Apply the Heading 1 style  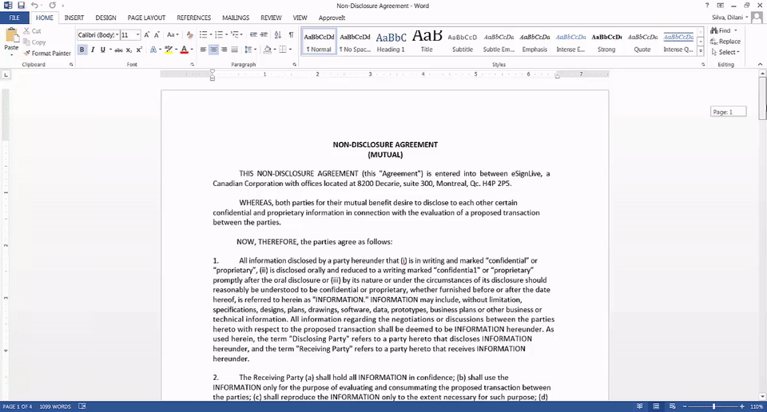[x=391, y=42]
